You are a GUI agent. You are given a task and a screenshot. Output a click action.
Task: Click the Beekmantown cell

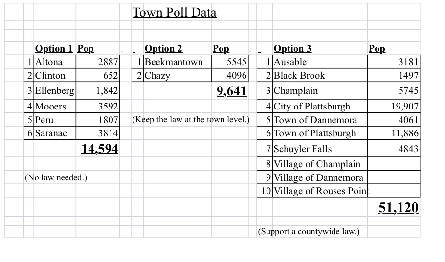tap(174, 62)
